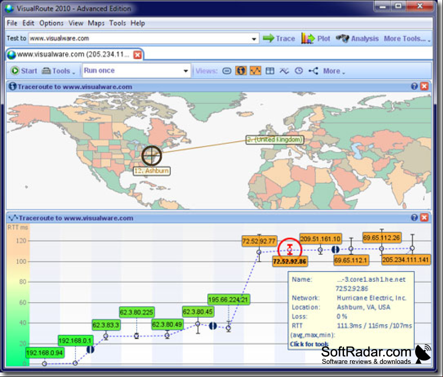Minimize the VisualRoute 2010 window
443x377 pixels.
point(383,6)
